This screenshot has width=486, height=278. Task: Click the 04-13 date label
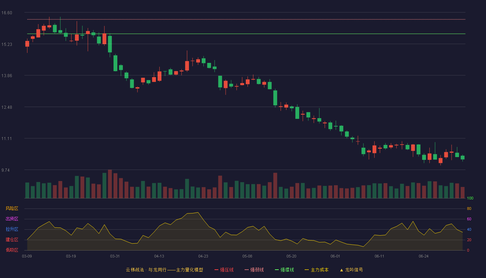pyautogui.click(x=159, y=256)
